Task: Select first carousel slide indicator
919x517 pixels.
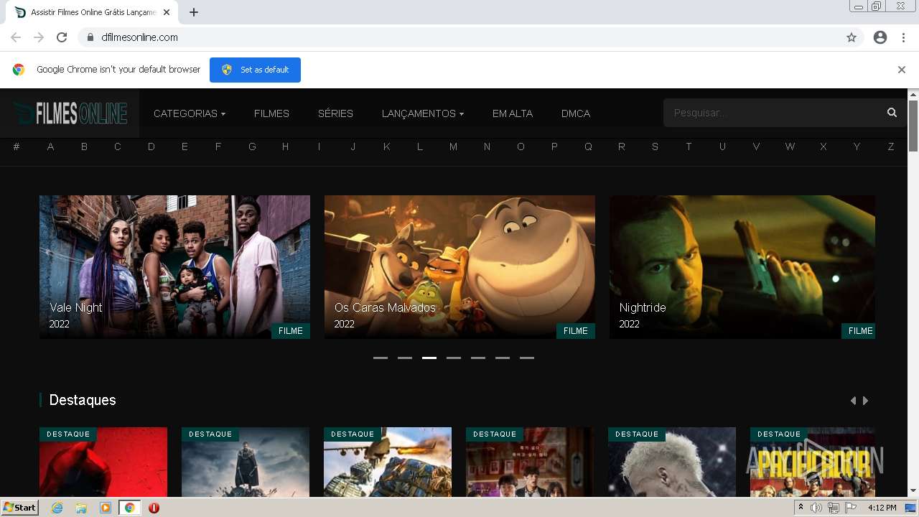Action: click(x=381, y=358)
